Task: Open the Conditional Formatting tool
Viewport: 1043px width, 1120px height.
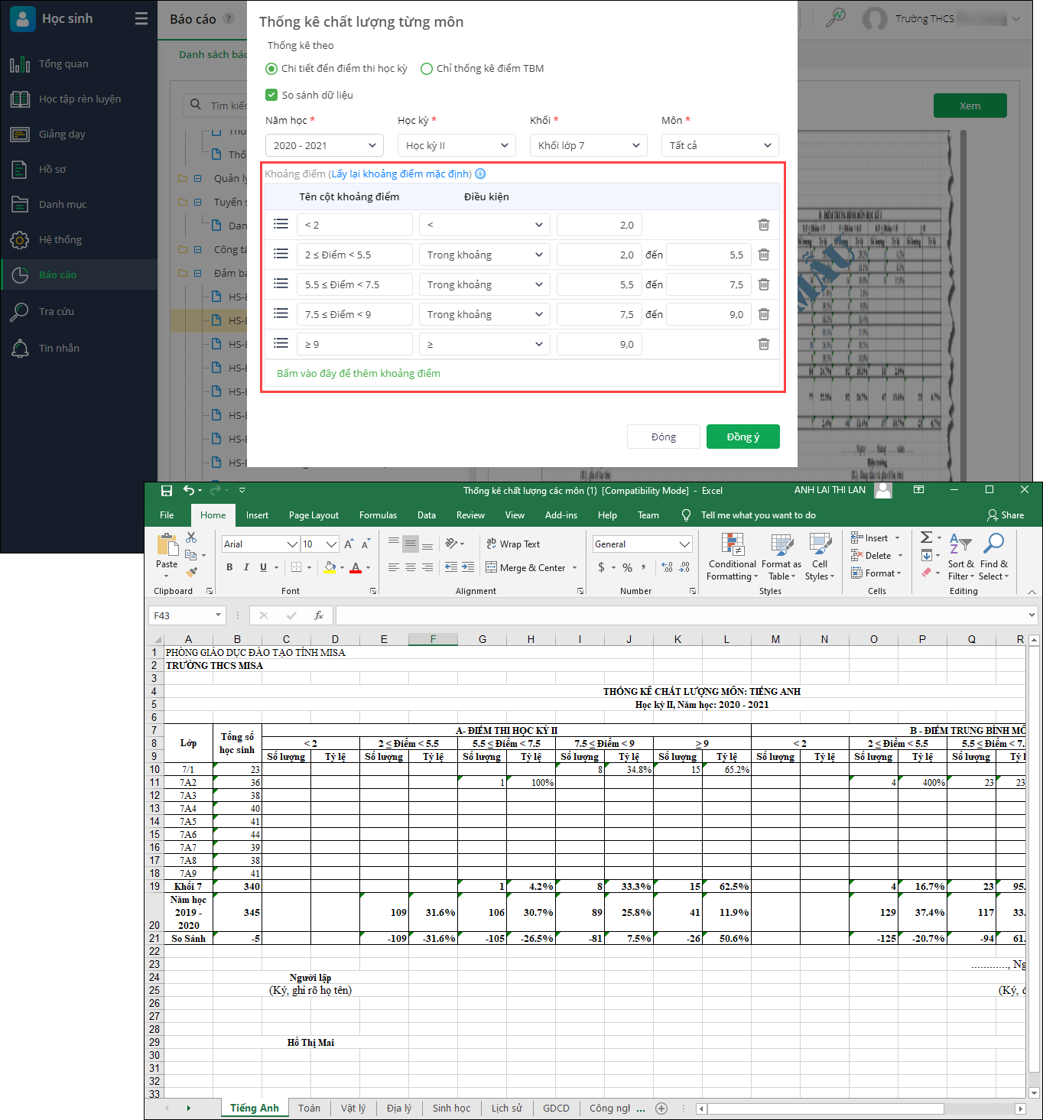Action: (x=732, y=557)
